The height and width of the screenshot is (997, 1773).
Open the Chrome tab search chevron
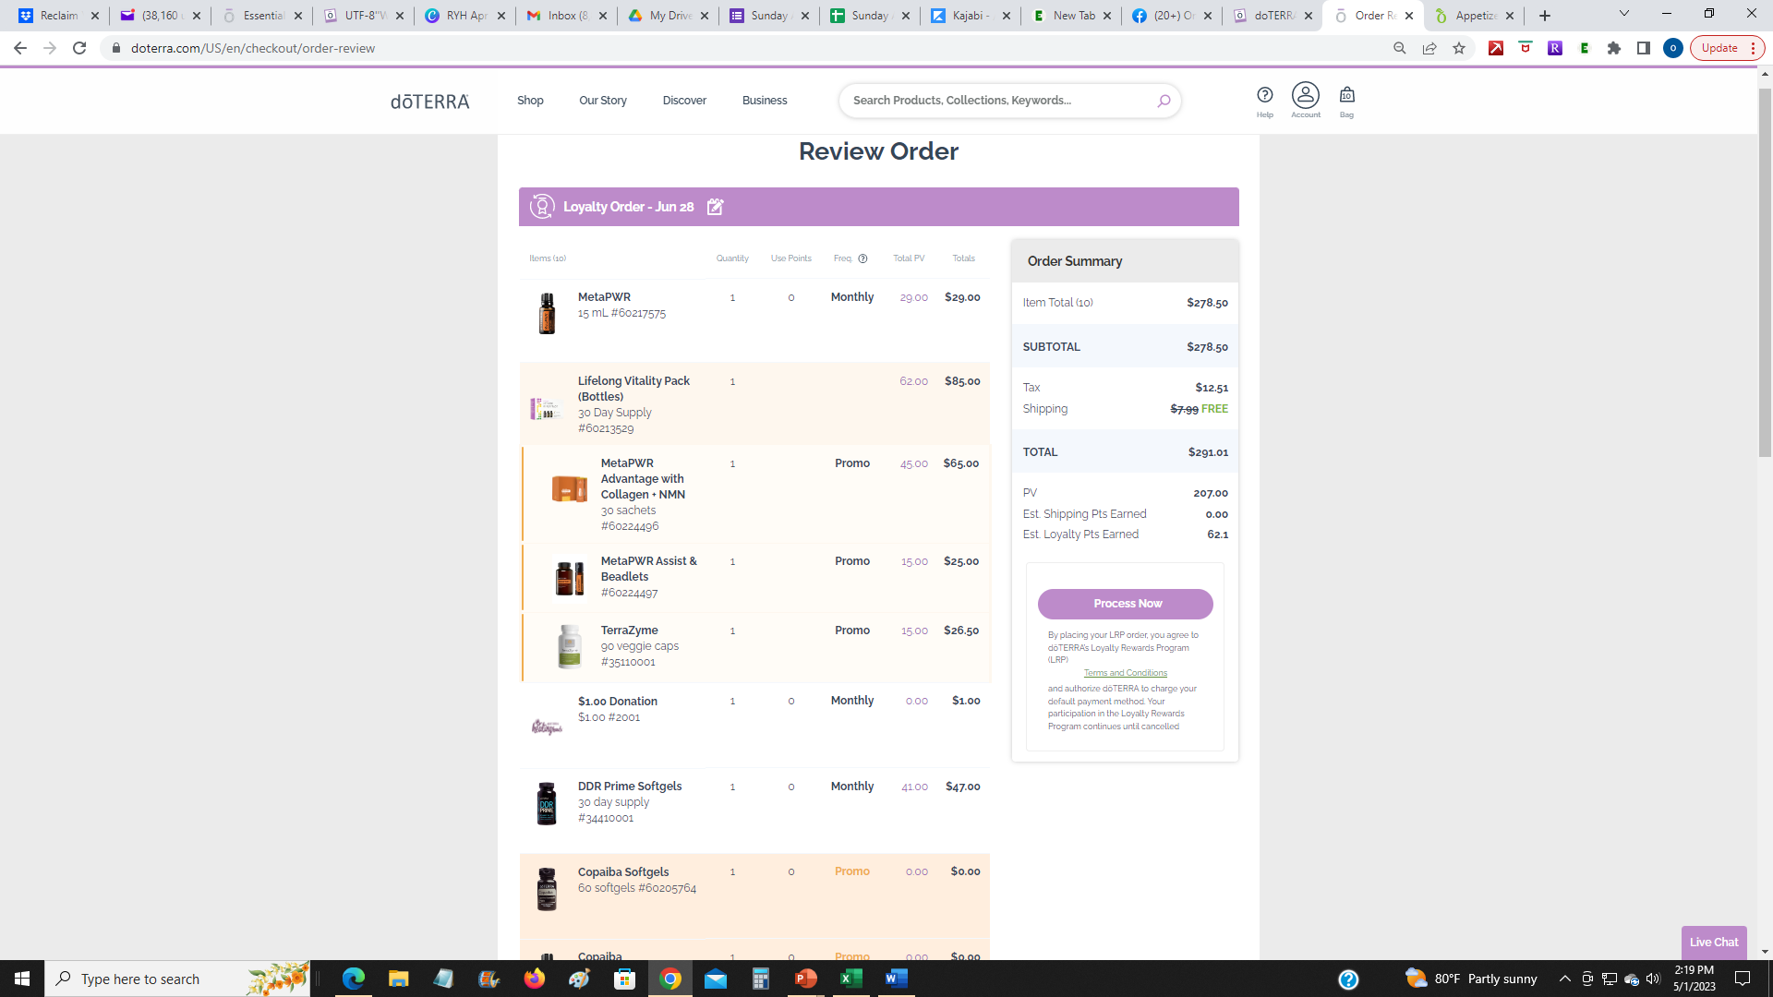(x=1624, y=14)
